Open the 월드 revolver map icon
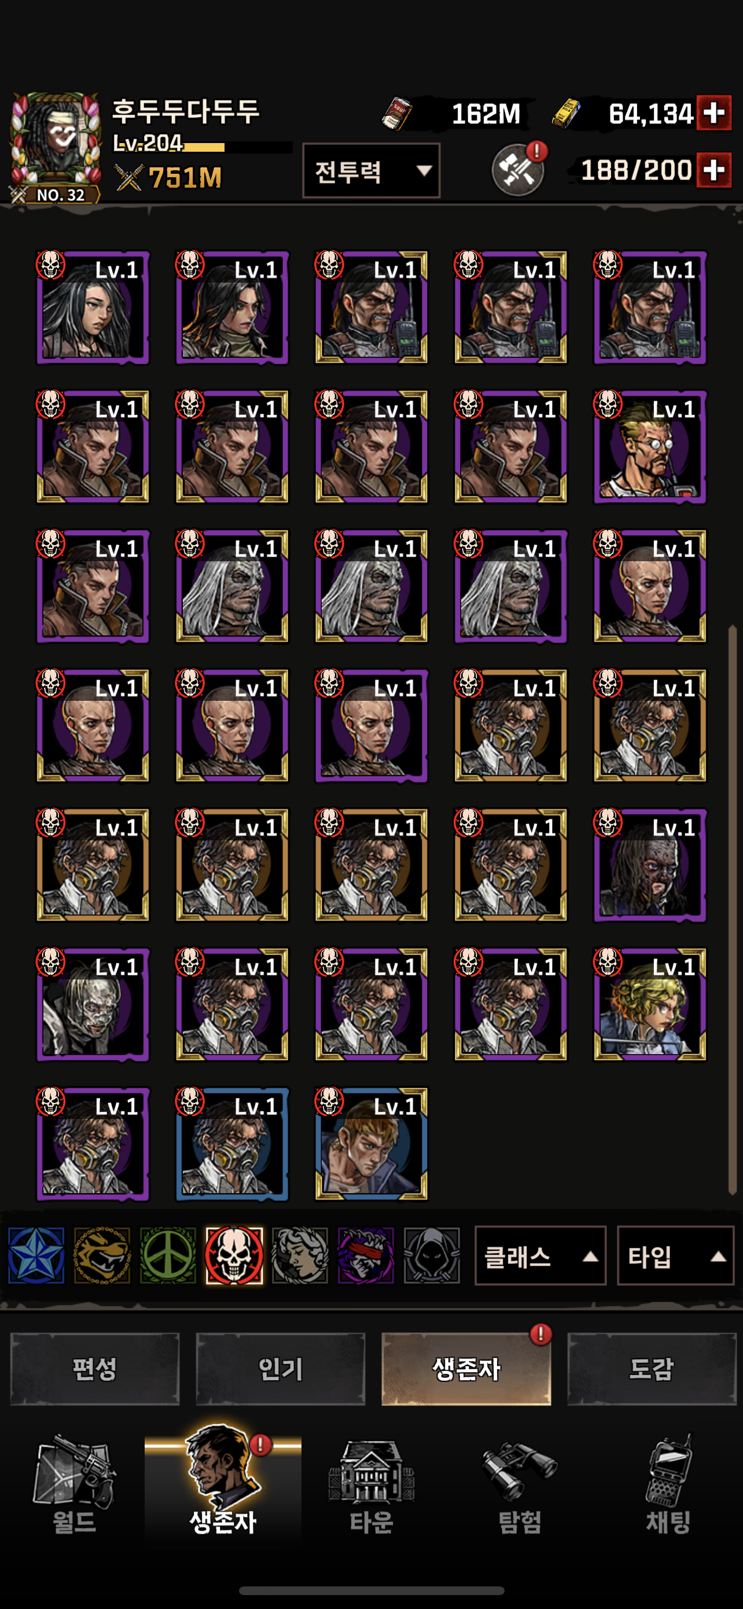The image size is (743, 1609). pos(74,1485)
